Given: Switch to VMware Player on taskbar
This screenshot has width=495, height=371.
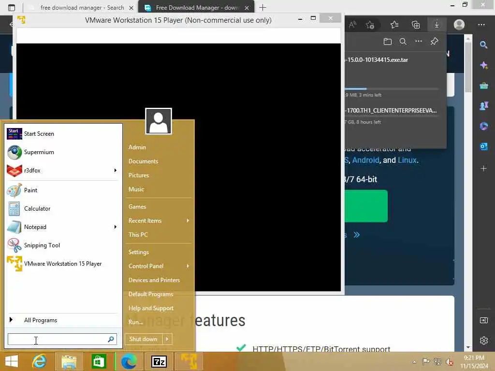Looking at the screenshot, I should (x=189, y=361).
